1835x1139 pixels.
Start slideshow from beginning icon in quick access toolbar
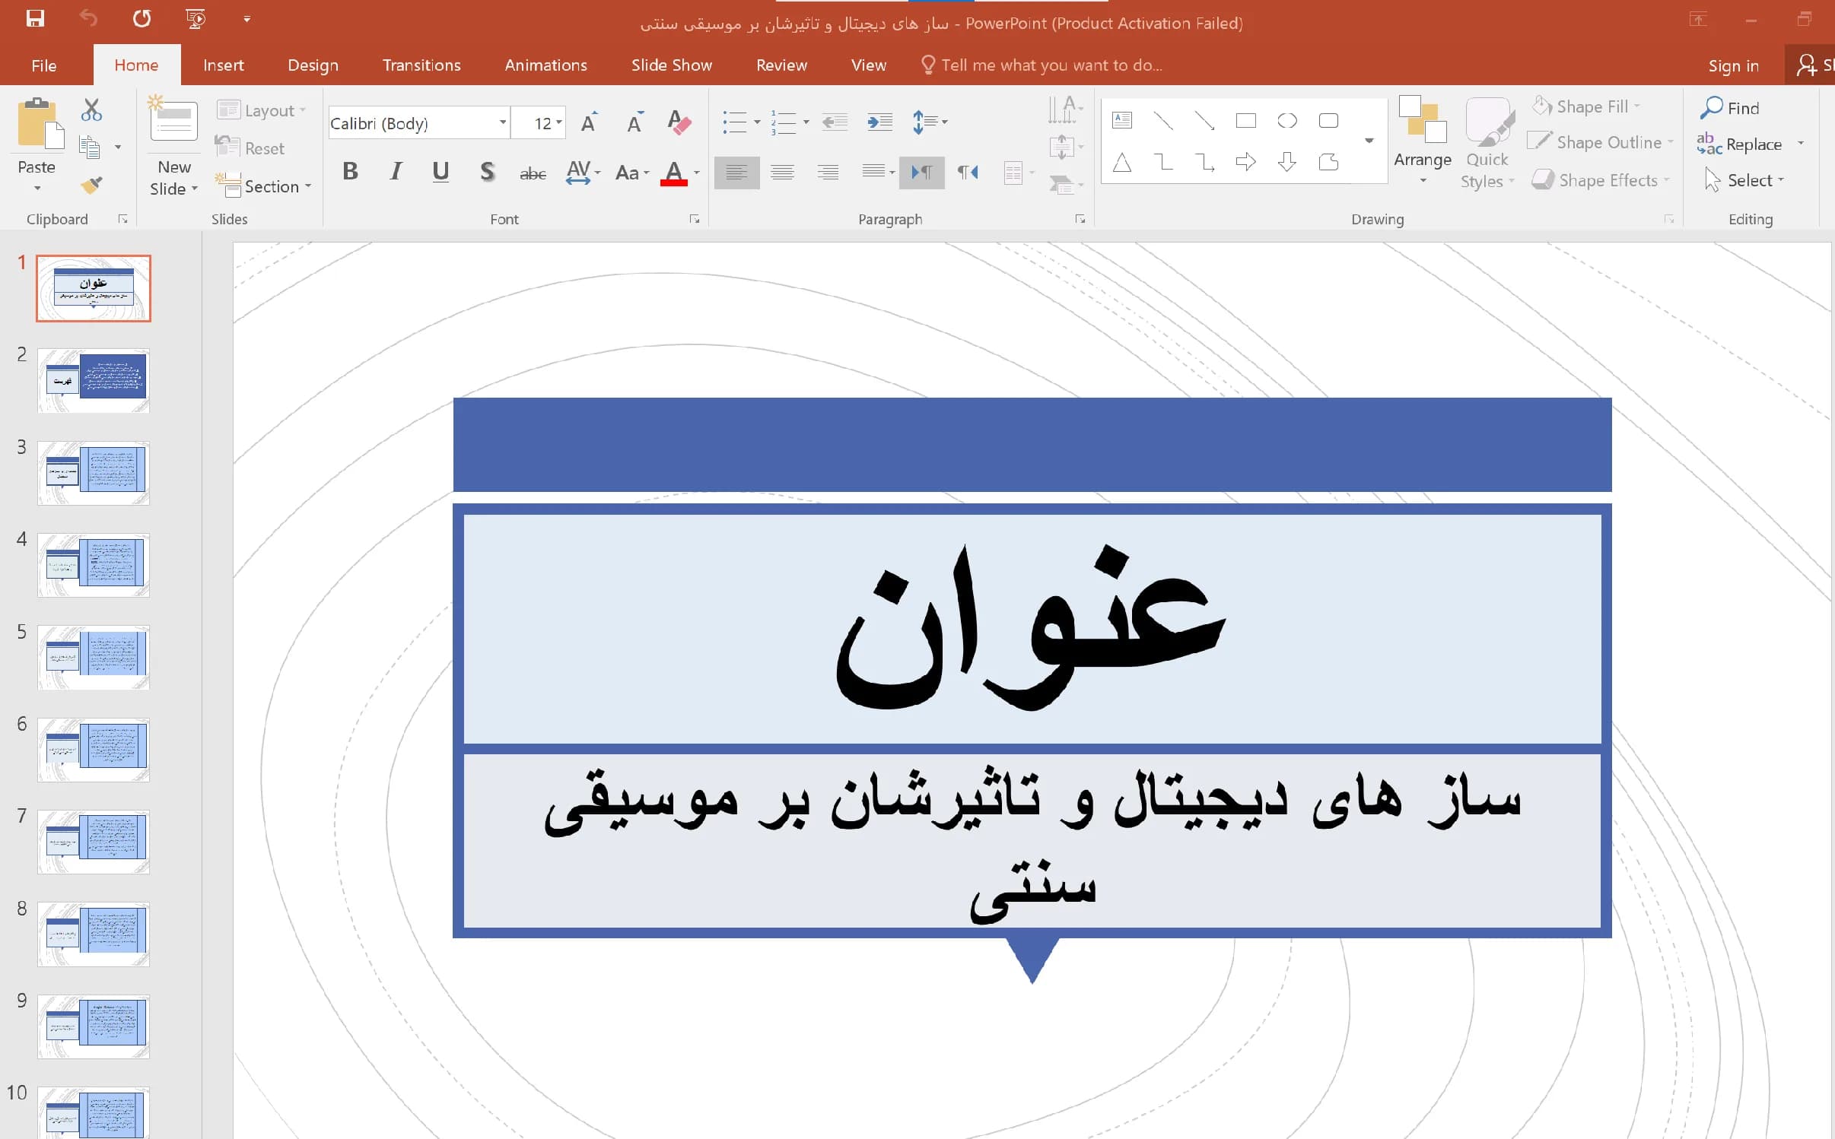tap(196, 18)
